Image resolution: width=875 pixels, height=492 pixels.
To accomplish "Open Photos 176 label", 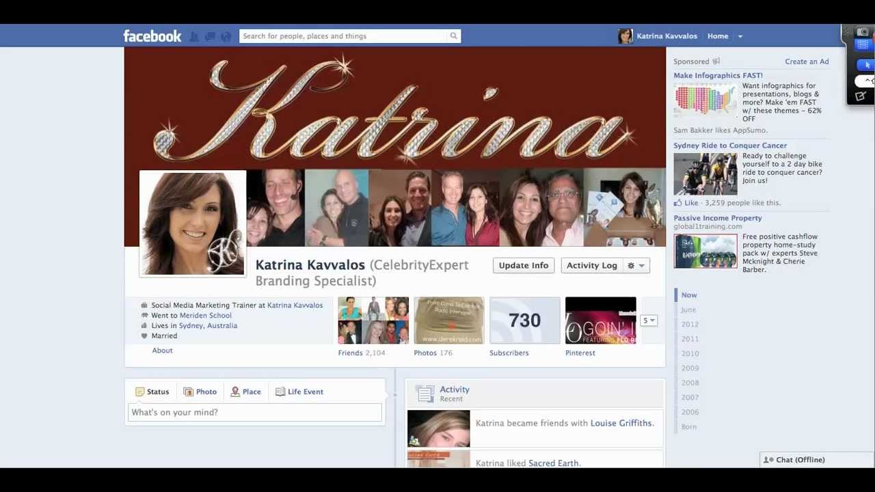I will [x=433, y=353].
